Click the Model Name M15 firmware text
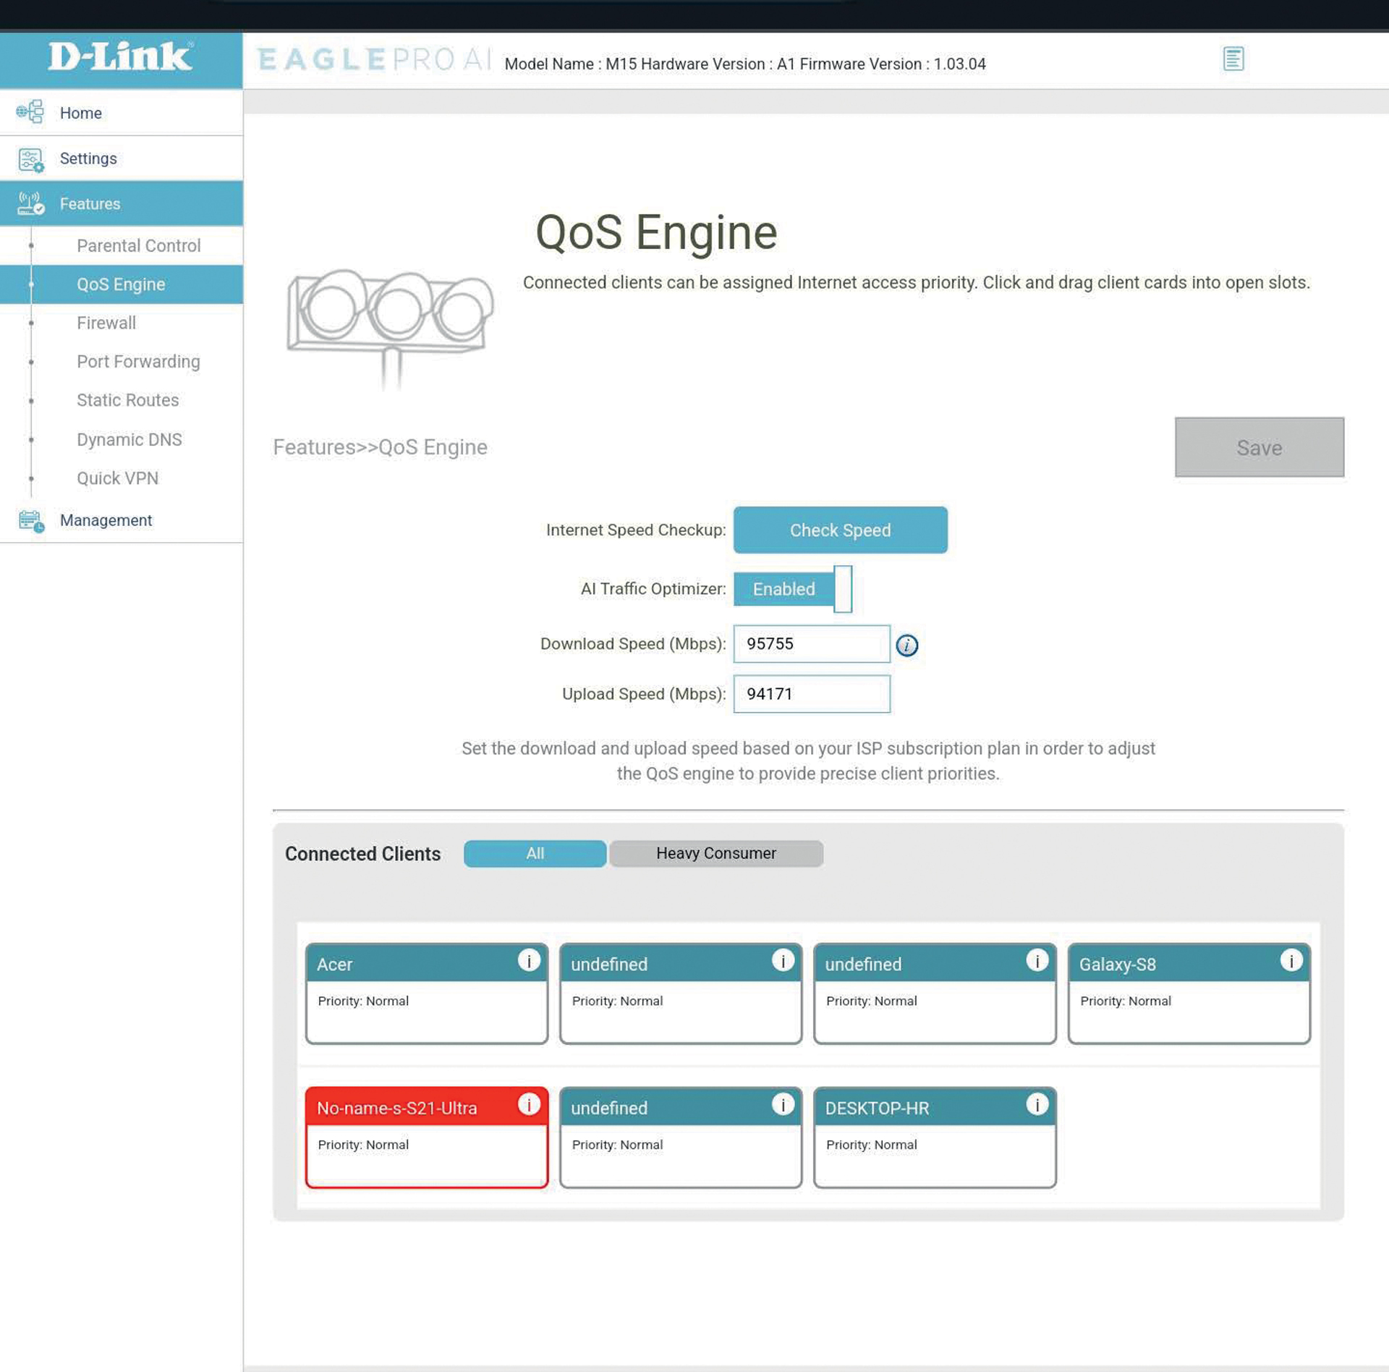This screenshot has width=1389, height=1372. point(745,64)
